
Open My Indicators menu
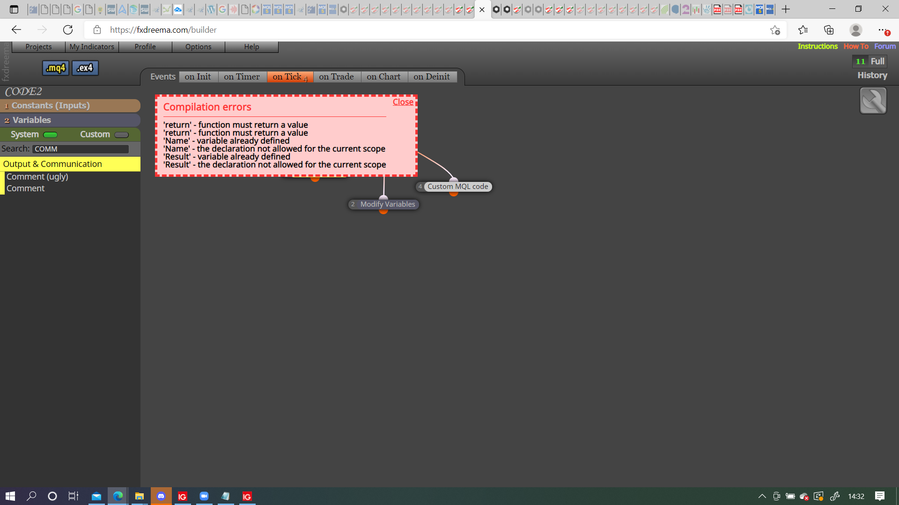[x=92, y=47]
